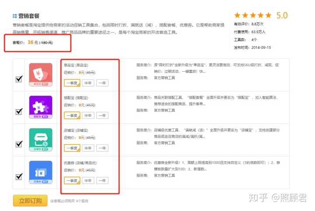
Task: Uncheck the 搭配宝 checkbox
Action: (x=19, y=111)
